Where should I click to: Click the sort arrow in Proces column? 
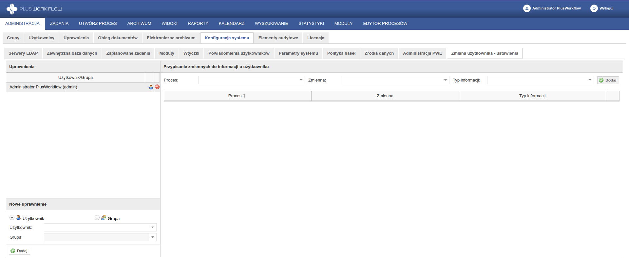point(244,96)
